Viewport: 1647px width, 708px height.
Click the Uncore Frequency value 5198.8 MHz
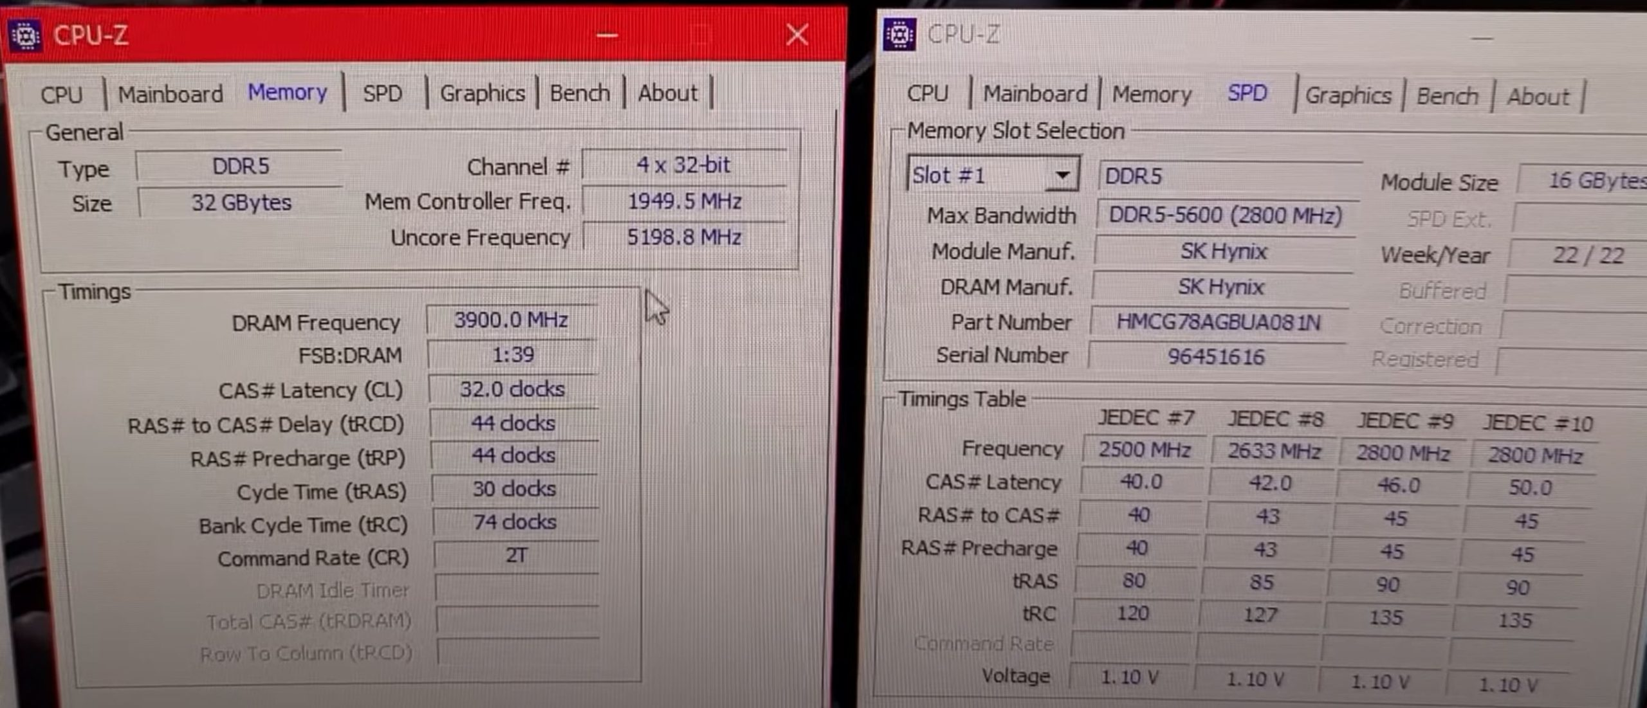tap(685, 237)
